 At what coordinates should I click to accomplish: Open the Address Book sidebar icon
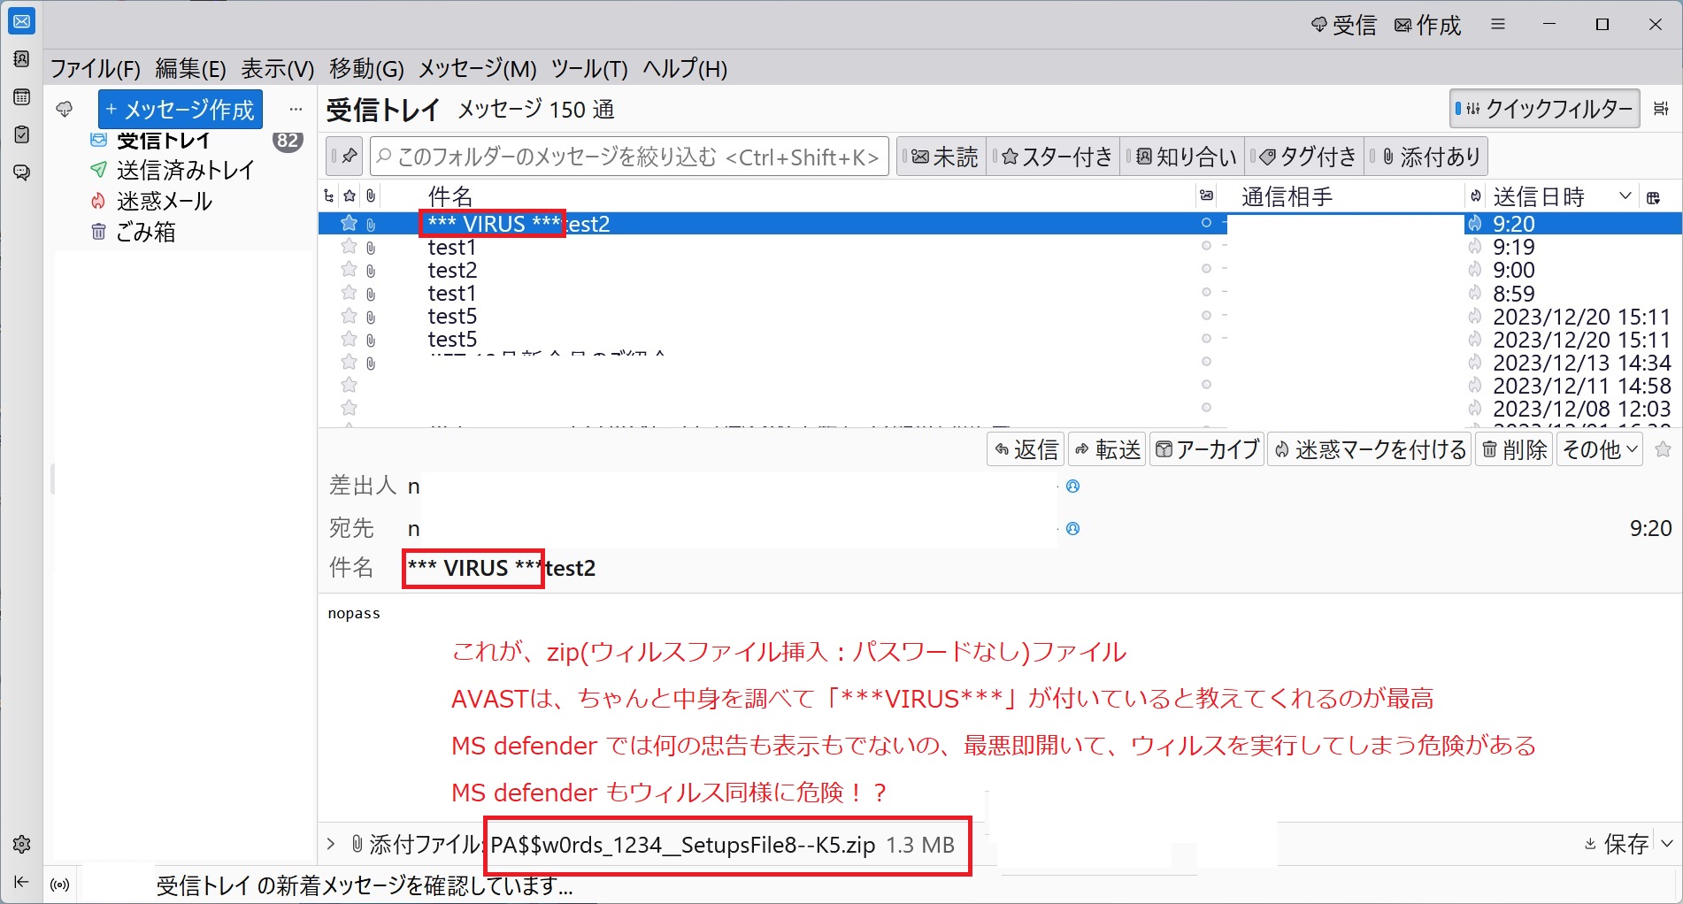[x=21, y=59]
